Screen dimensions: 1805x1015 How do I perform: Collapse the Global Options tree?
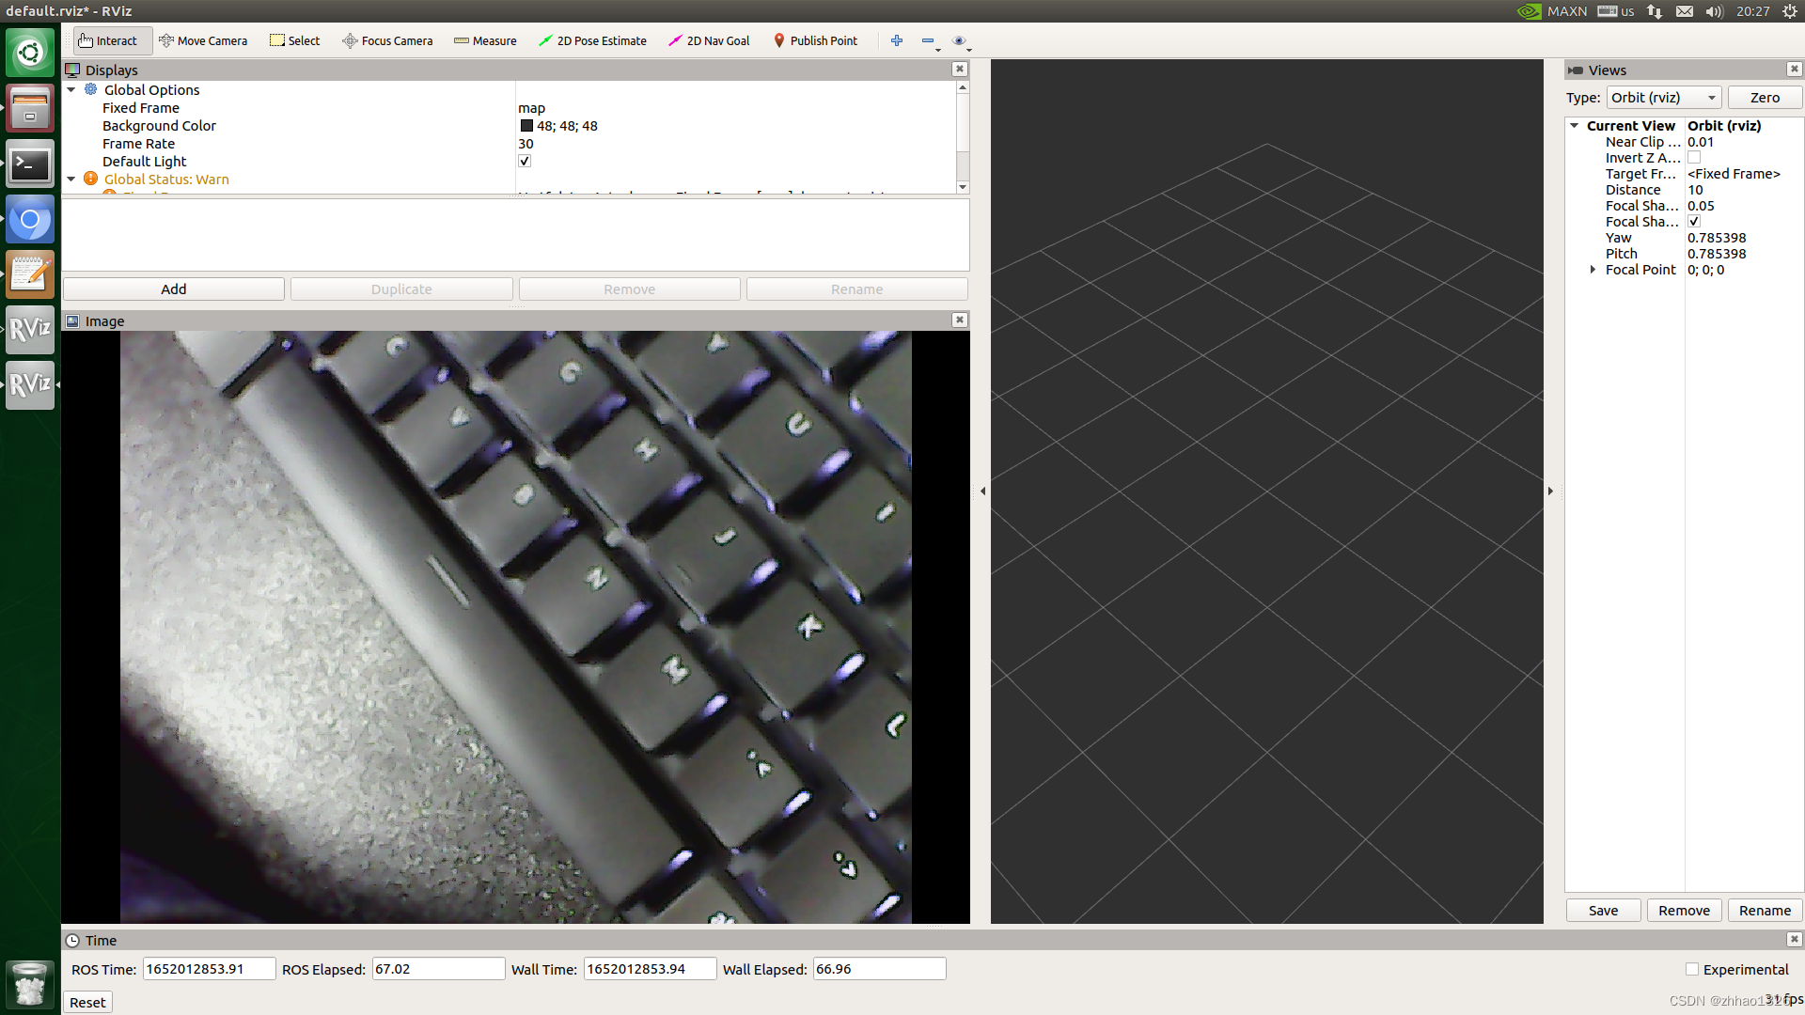pyautogui.click(x=71, y=89)
